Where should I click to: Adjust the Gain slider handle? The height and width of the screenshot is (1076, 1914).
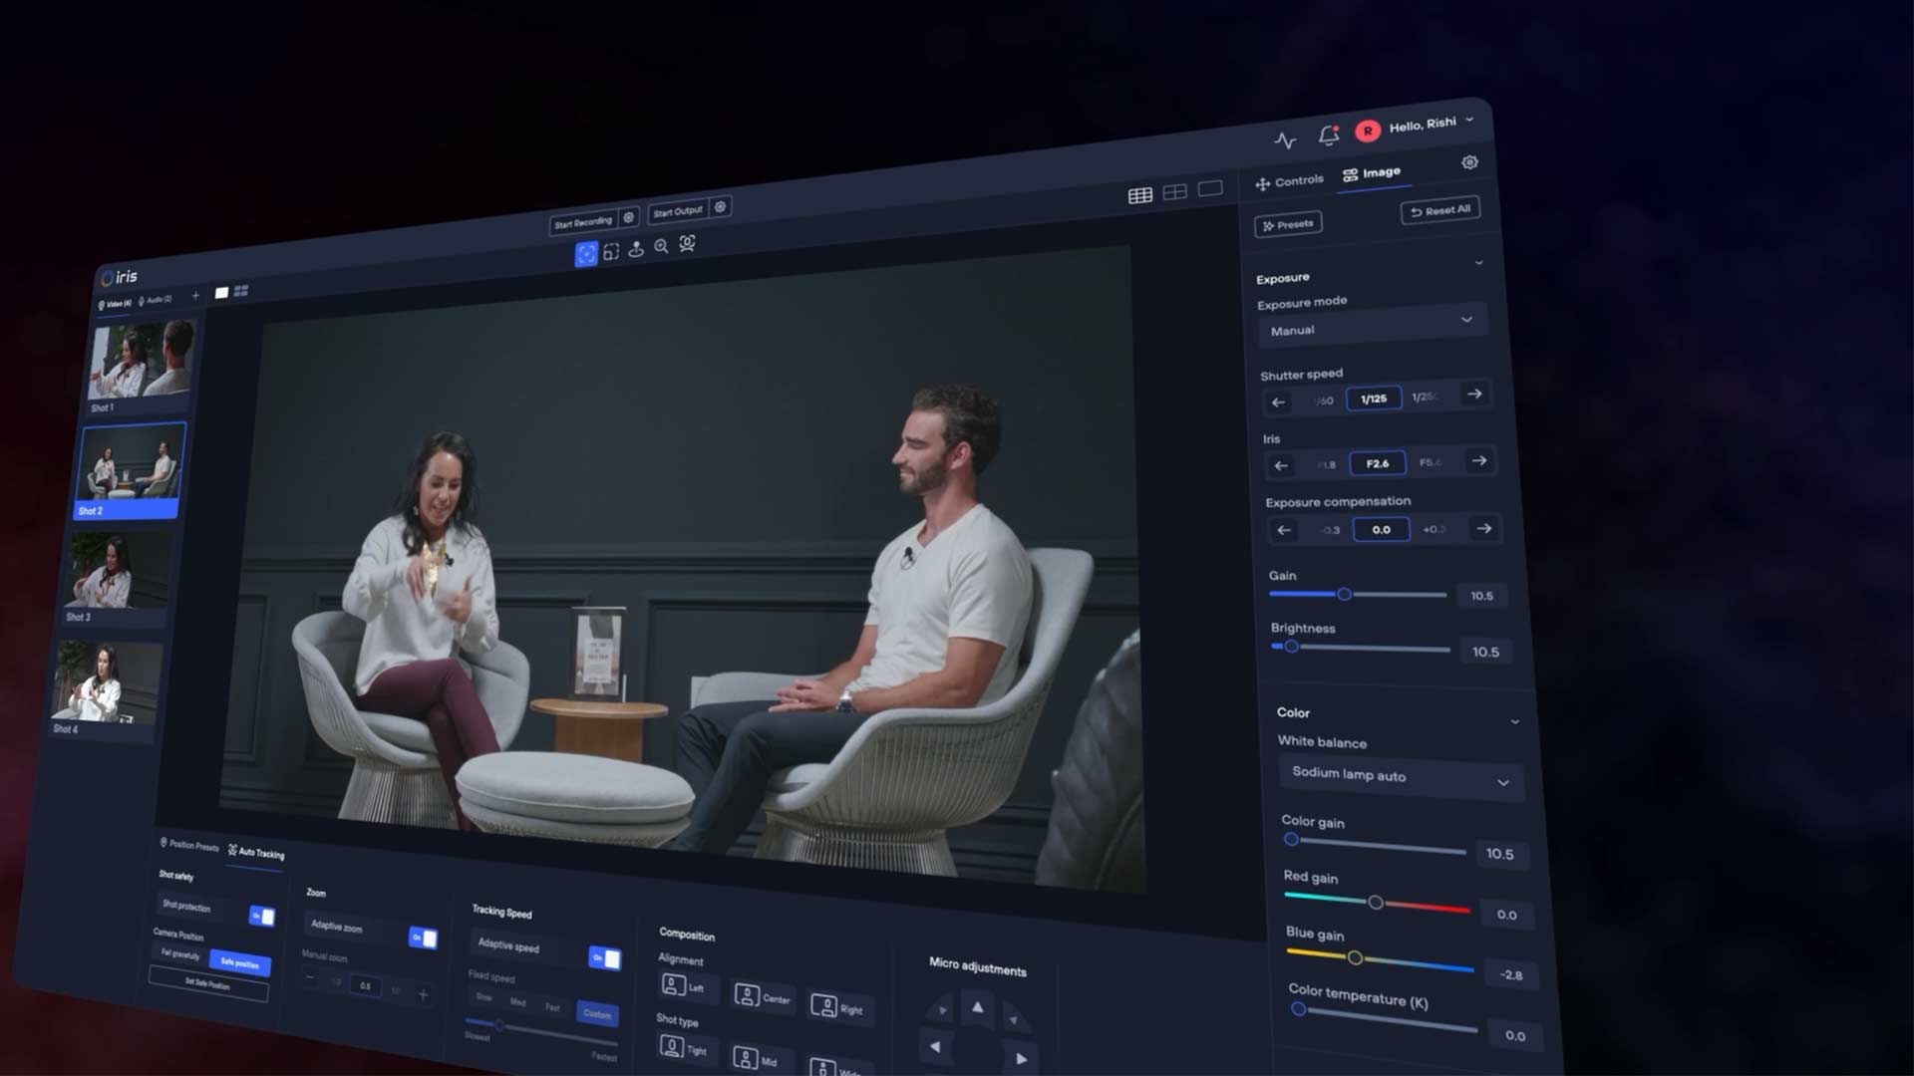pos(1344,595)
